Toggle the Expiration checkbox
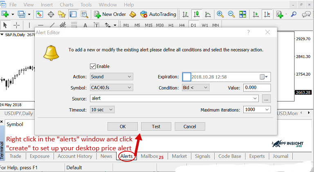This screenshot has height=172, width=314. tap(186, 77)
